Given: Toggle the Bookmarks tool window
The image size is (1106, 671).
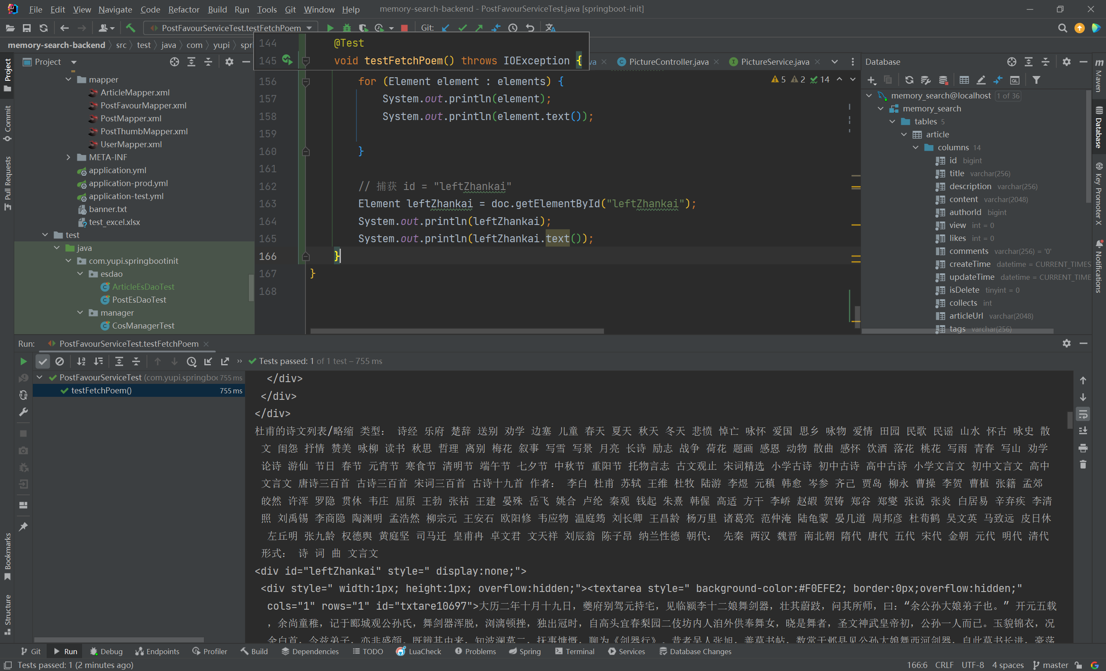Looking at the screenshot, I should [x=7, y=557].
